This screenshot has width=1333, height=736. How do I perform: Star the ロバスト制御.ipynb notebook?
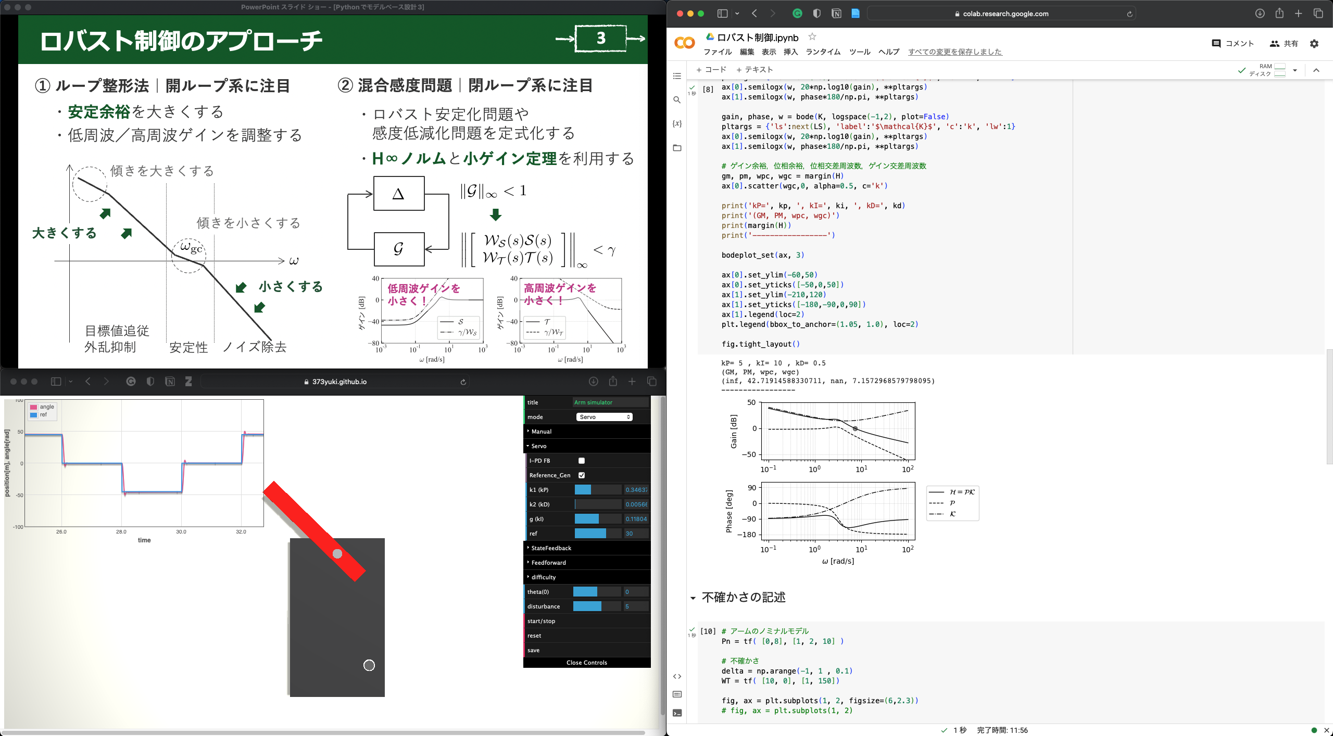pyautogui.click(x=812, y=37)
